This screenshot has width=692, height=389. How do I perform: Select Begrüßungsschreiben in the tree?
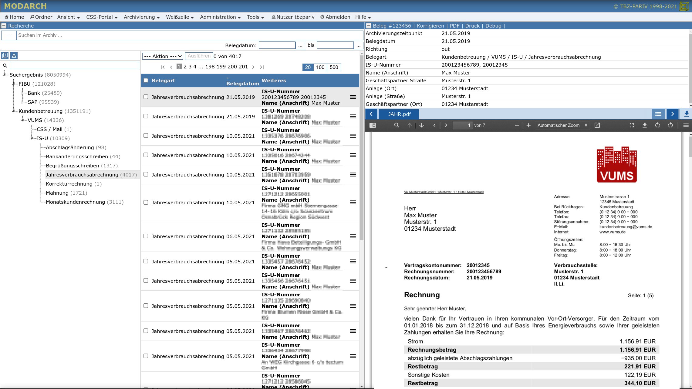(73, 166)
